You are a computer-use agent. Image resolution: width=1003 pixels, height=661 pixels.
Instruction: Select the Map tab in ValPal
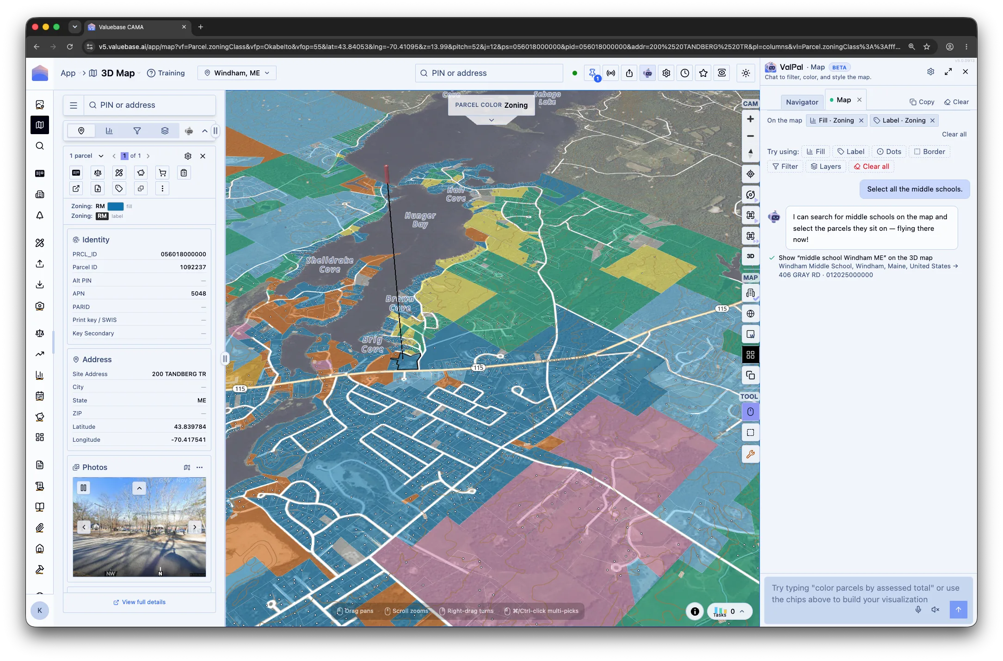pos(843,100)
